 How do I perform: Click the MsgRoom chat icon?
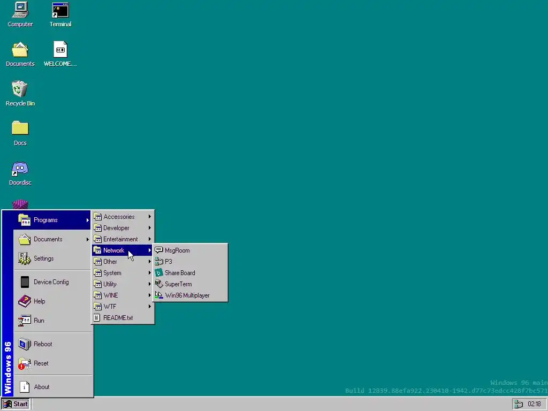158,250
